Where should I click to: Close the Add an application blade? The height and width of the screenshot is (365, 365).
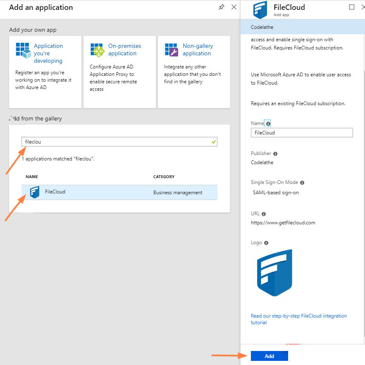234,7
